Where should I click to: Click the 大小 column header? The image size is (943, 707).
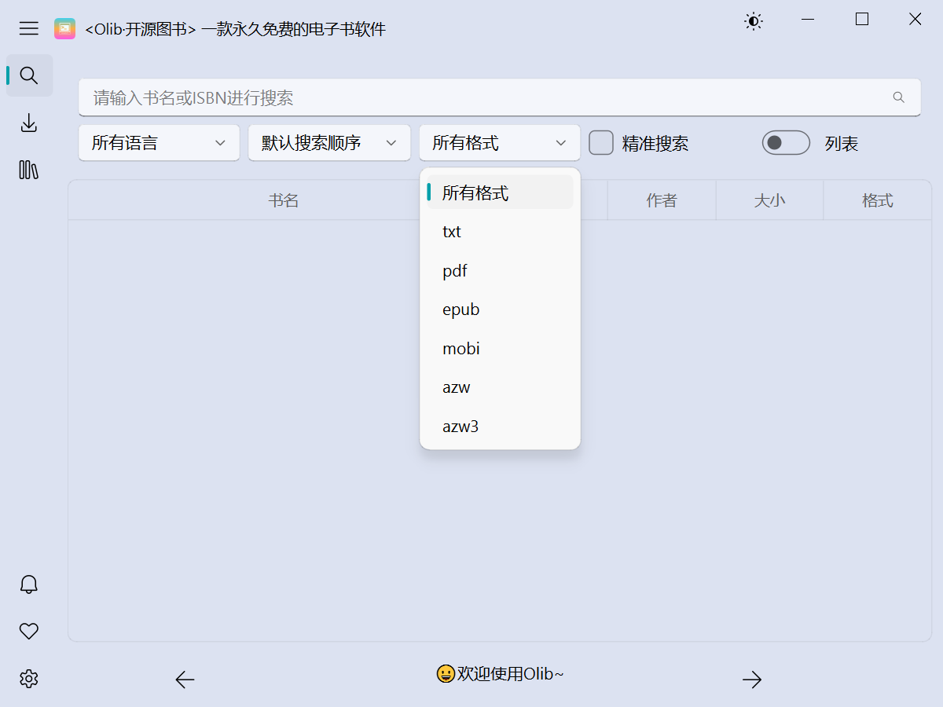769,200
